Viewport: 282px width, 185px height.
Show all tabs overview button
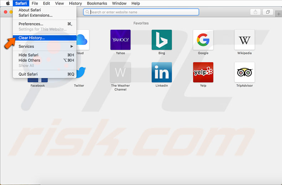coord(268,12)
